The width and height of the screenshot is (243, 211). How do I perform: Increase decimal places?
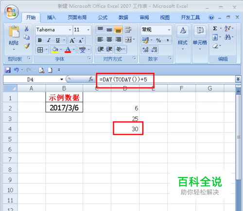coord(145,49)
